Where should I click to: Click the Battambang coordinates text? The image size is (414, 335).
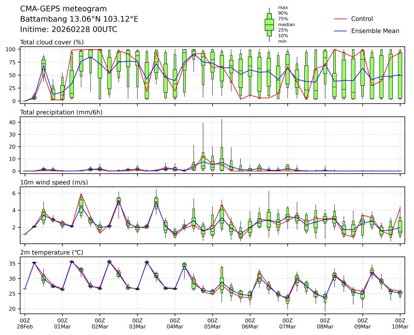point(79,19)
